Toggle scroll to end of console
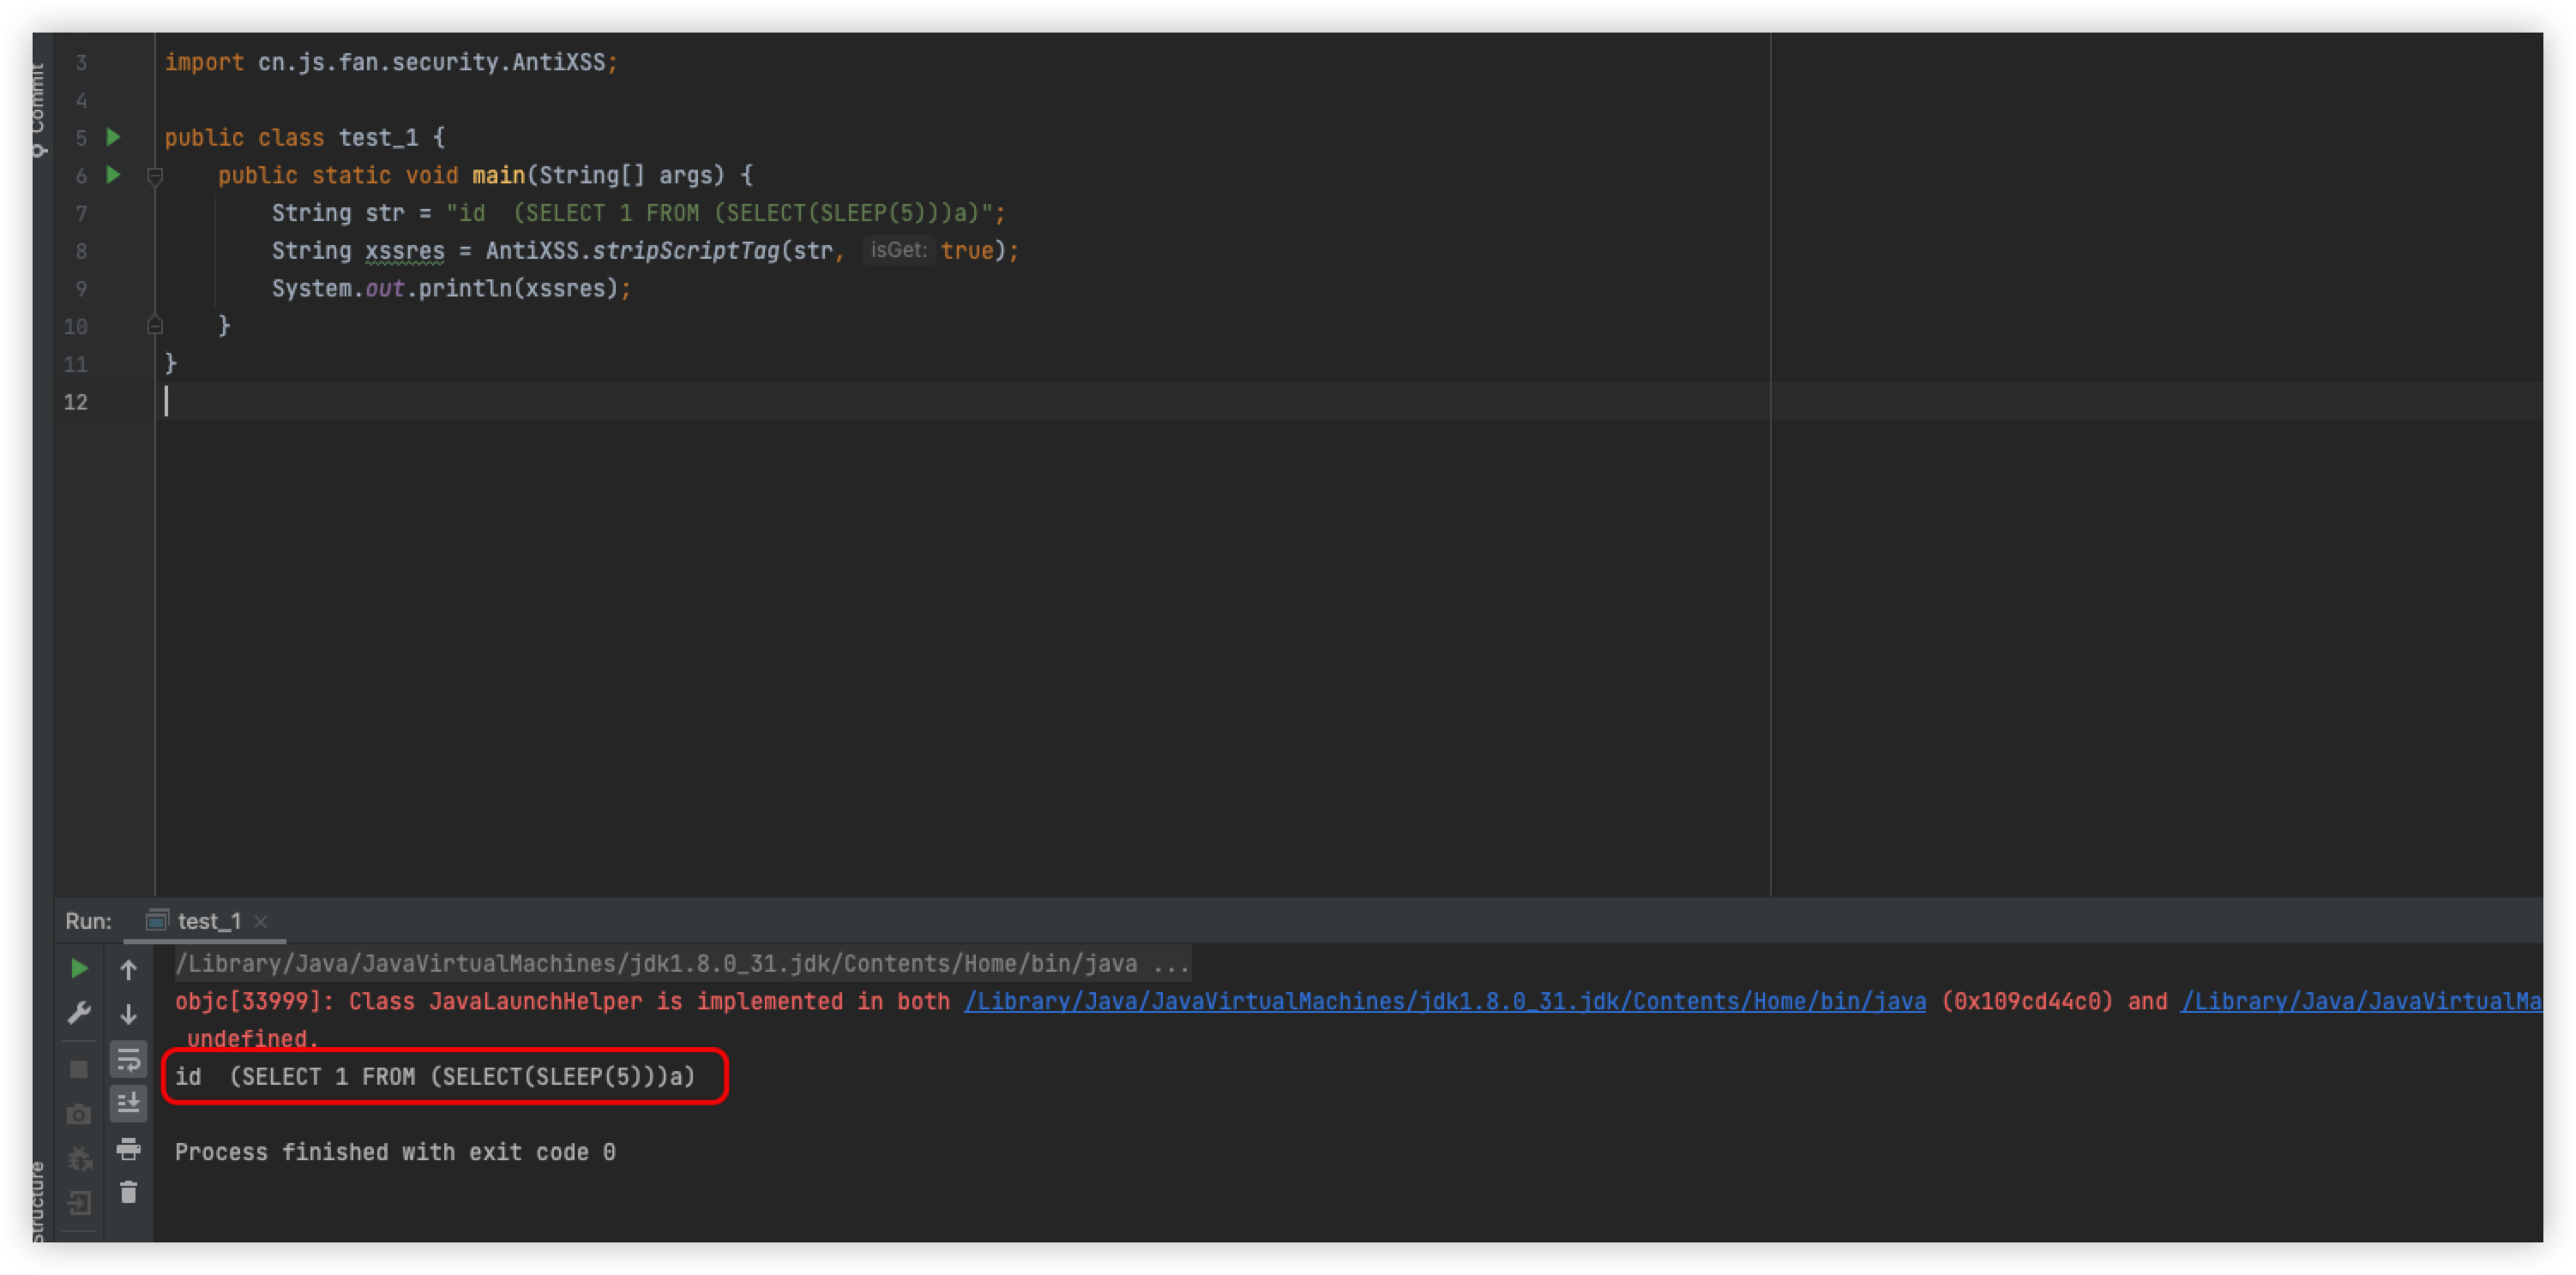The image size is (2576, 1275). pyautogui.click(x=128, y=1103)
